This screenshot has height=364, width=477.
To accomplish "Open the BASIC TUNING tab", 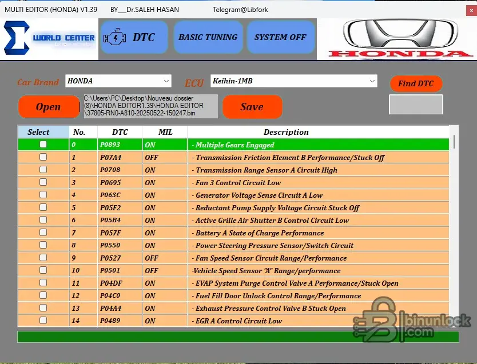I will coord(208,37).
